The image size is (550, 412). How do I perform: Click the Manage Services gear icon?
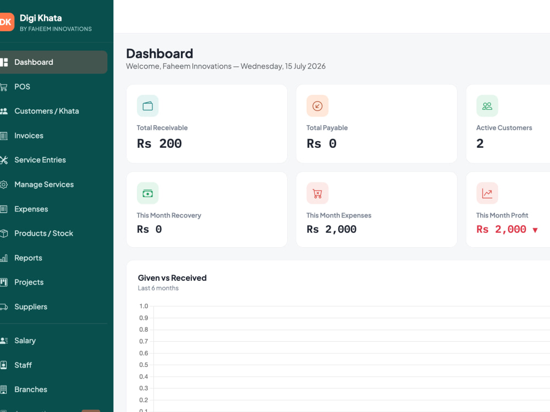coord(4,185)
